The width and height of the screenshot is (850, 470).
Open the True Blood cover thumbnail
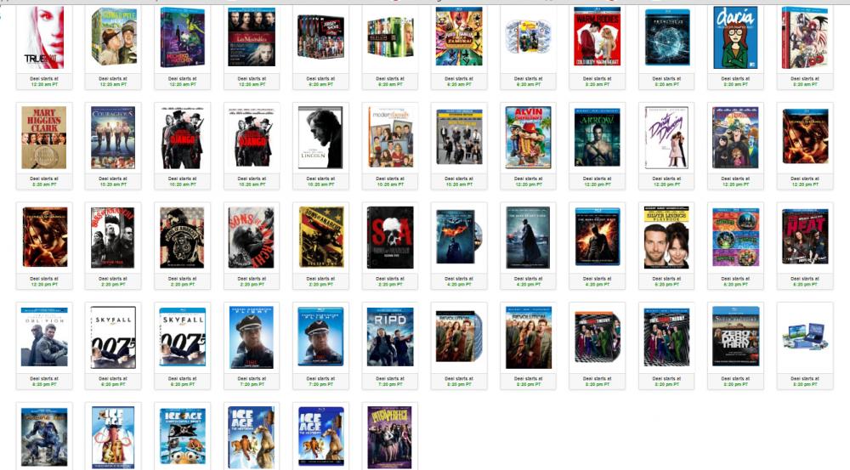44,37
